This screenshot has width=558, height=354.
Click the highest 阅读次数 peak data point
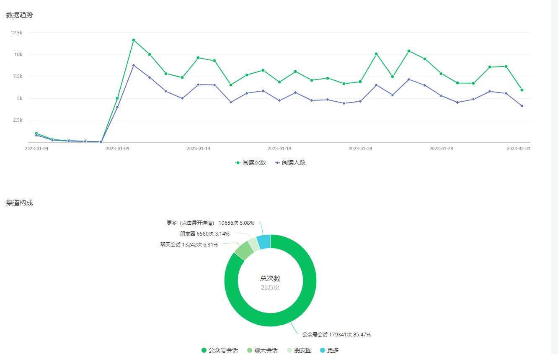pyautogui.click(x=133, y=40)
